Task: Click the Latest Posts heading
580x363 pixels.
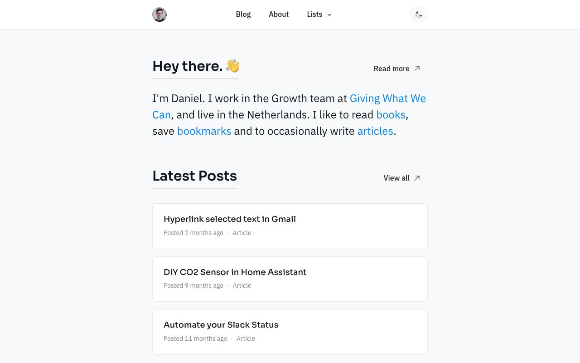Action: coord(194,176)
